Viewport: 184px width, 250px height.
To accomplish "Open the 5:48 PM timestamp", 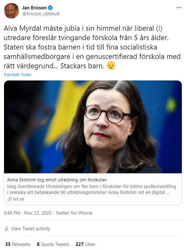I will pyautogui.click(x=12, y=213).
